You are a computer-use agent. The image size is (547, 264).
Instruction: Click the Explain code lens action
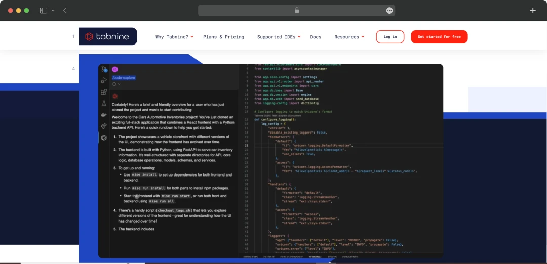[x=282, y=116]
